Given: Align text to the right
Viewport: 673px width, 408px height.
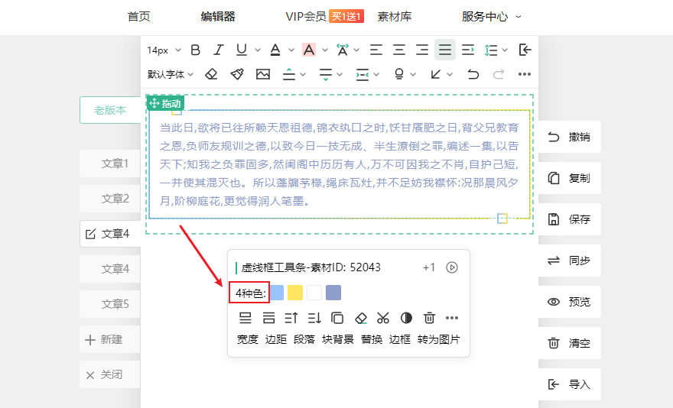Looking at the screenshot, I should (422, 50).
